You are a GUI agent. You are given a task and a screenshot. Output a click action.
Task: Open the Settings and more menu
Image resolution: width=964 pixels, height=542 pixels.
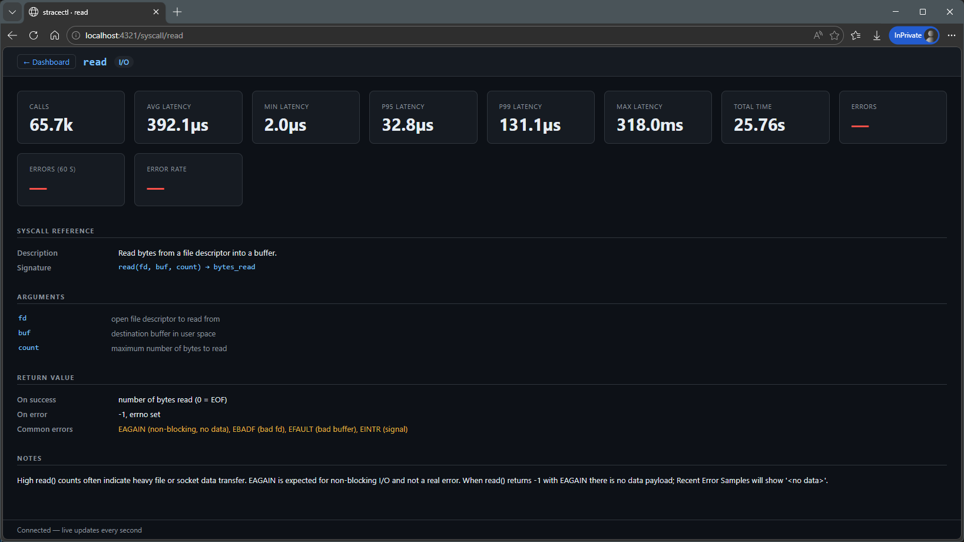(x=952, y=35)
